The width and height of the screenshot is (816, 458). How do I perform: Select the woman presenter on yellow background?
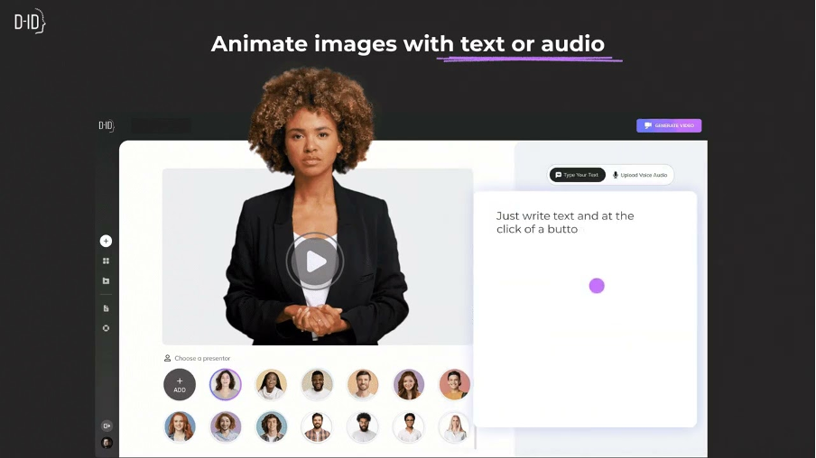271,385
